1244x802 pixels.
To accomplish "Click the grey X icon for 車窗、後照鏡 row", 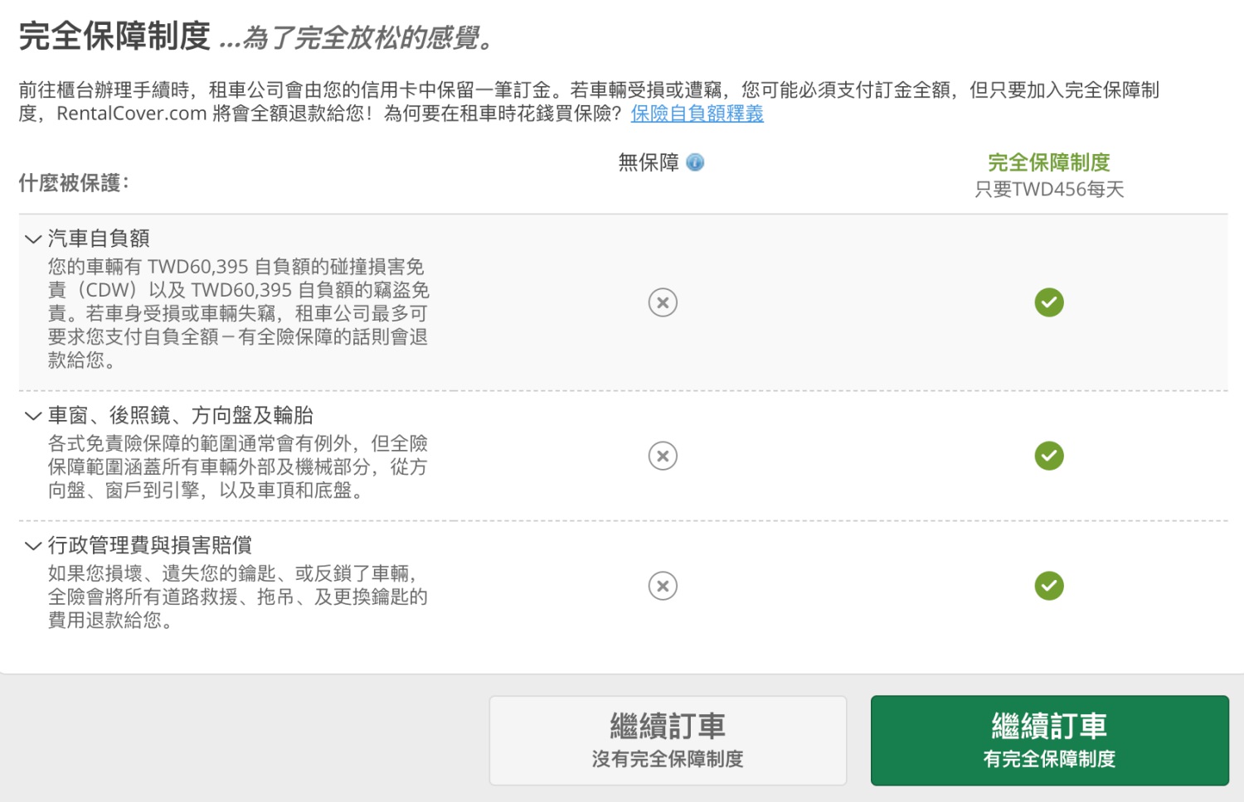I will pyautogui.click(x=663, y=456).
